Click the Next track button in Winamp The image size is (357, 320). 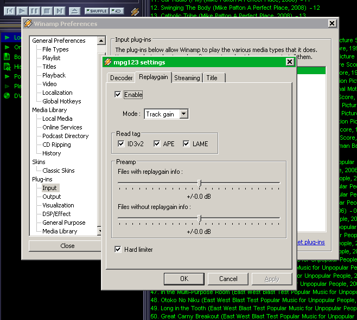[60, 11]
